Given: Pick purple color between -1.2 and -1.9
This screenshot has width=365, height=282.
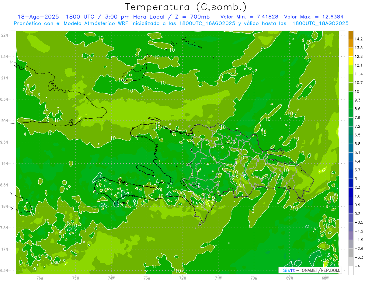Looking at the screenshot, I should coord(351,235).
